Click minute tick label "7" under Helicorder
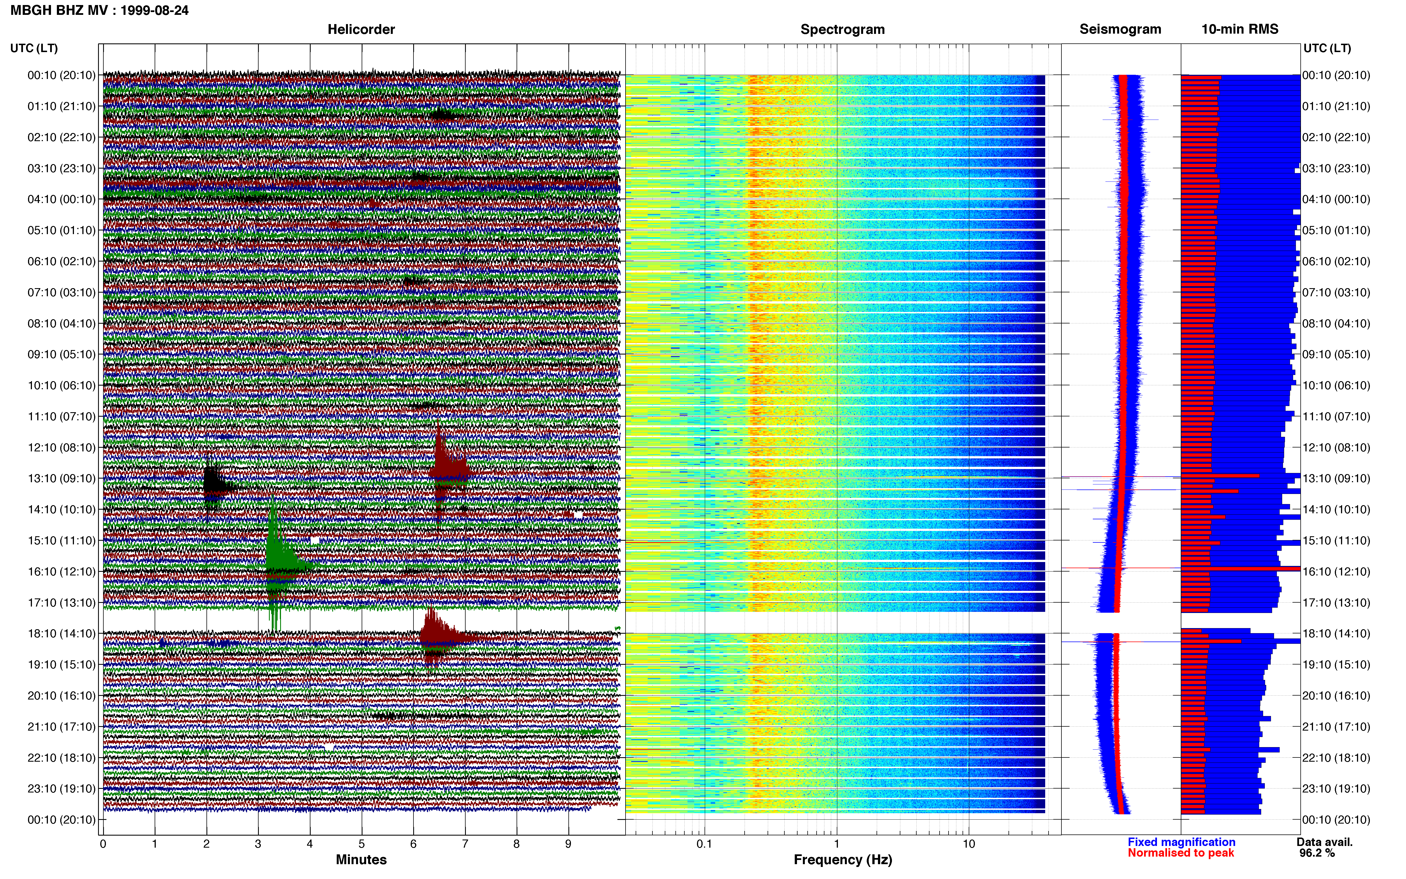Viewport: 1406px width, 879px height. (465, 844)
